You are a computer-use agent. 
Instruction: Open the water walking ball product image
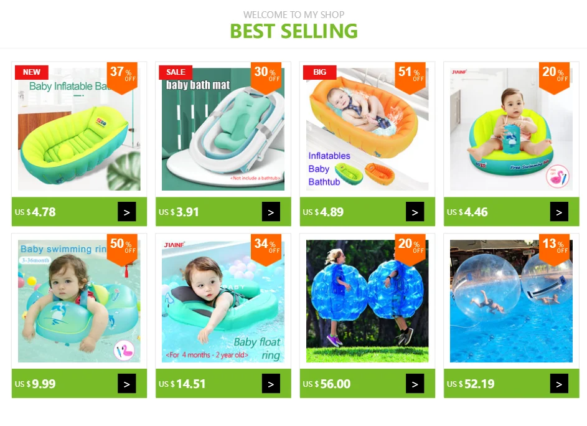point(512,301)
